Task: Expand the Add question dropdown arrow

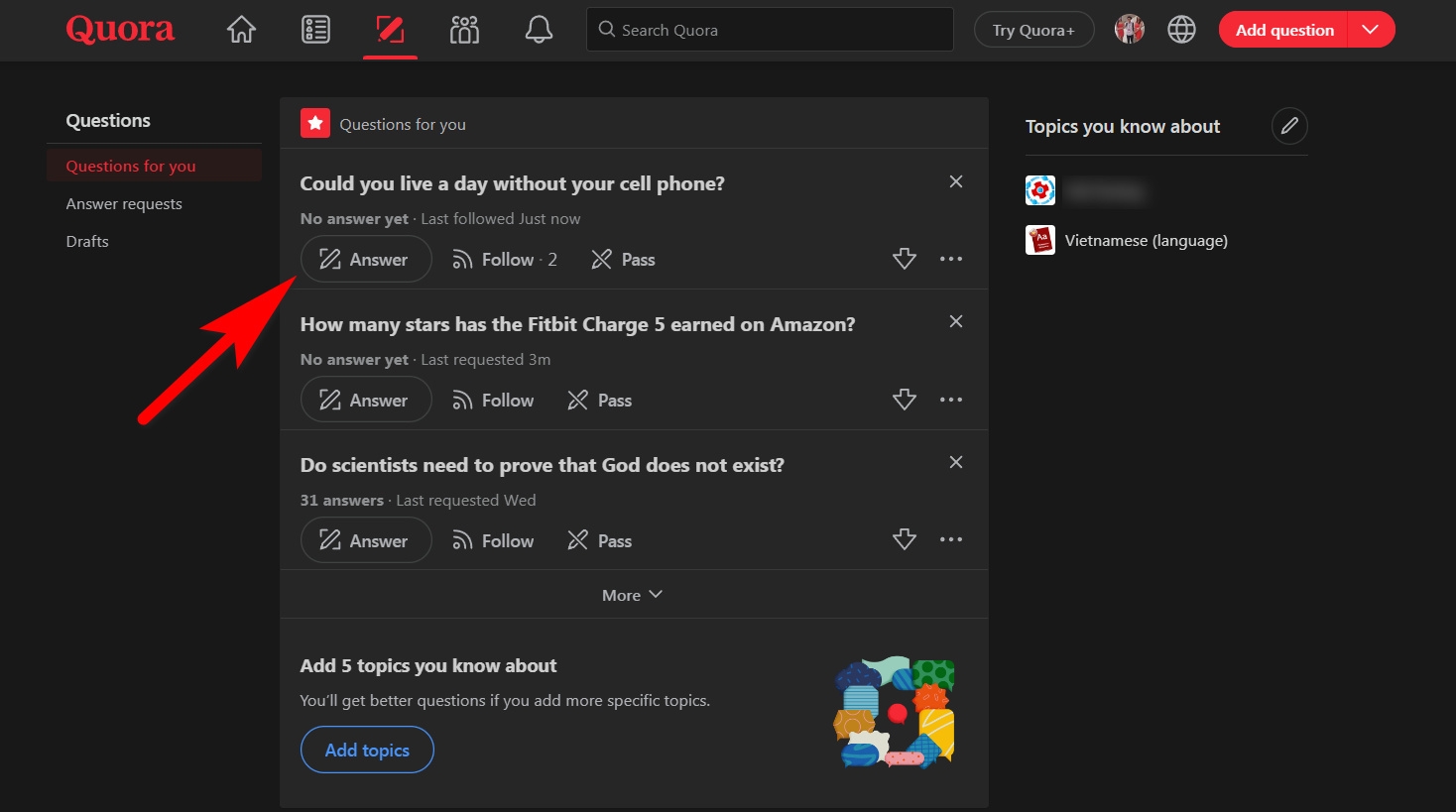Action: 1371,30
